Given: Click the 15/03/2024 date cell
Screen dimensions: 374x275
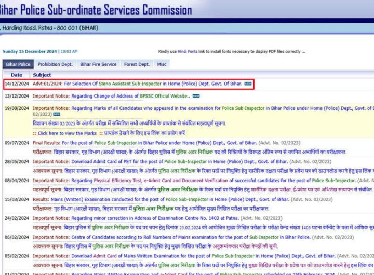Looking at the screenshot, I should tap(17, 199).
